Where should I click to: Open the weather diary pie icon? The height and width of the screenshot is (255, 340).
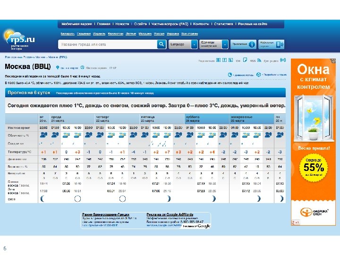pyautogui.click(x=230, y=75)
